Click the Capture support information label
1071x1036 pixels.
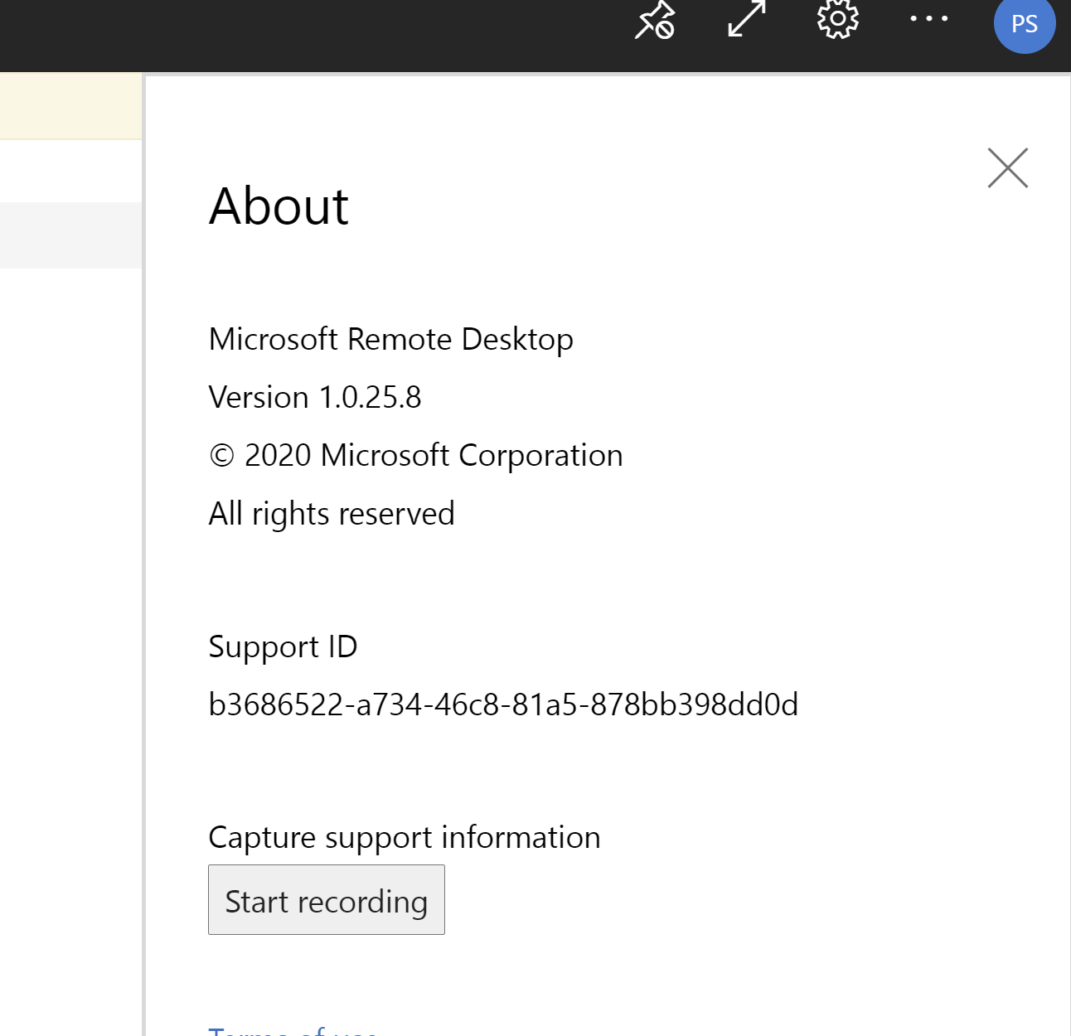click(x=405, y=837)
